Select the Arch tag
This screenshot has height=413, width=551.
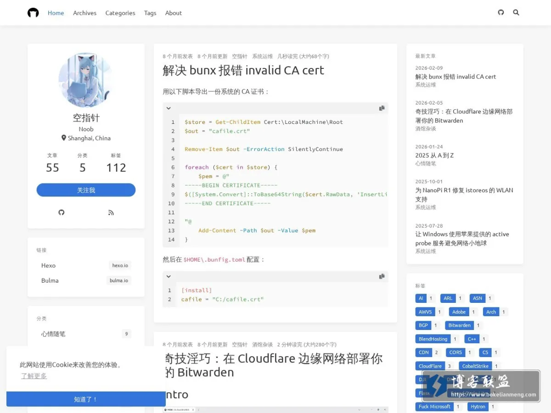coord(491,312)
